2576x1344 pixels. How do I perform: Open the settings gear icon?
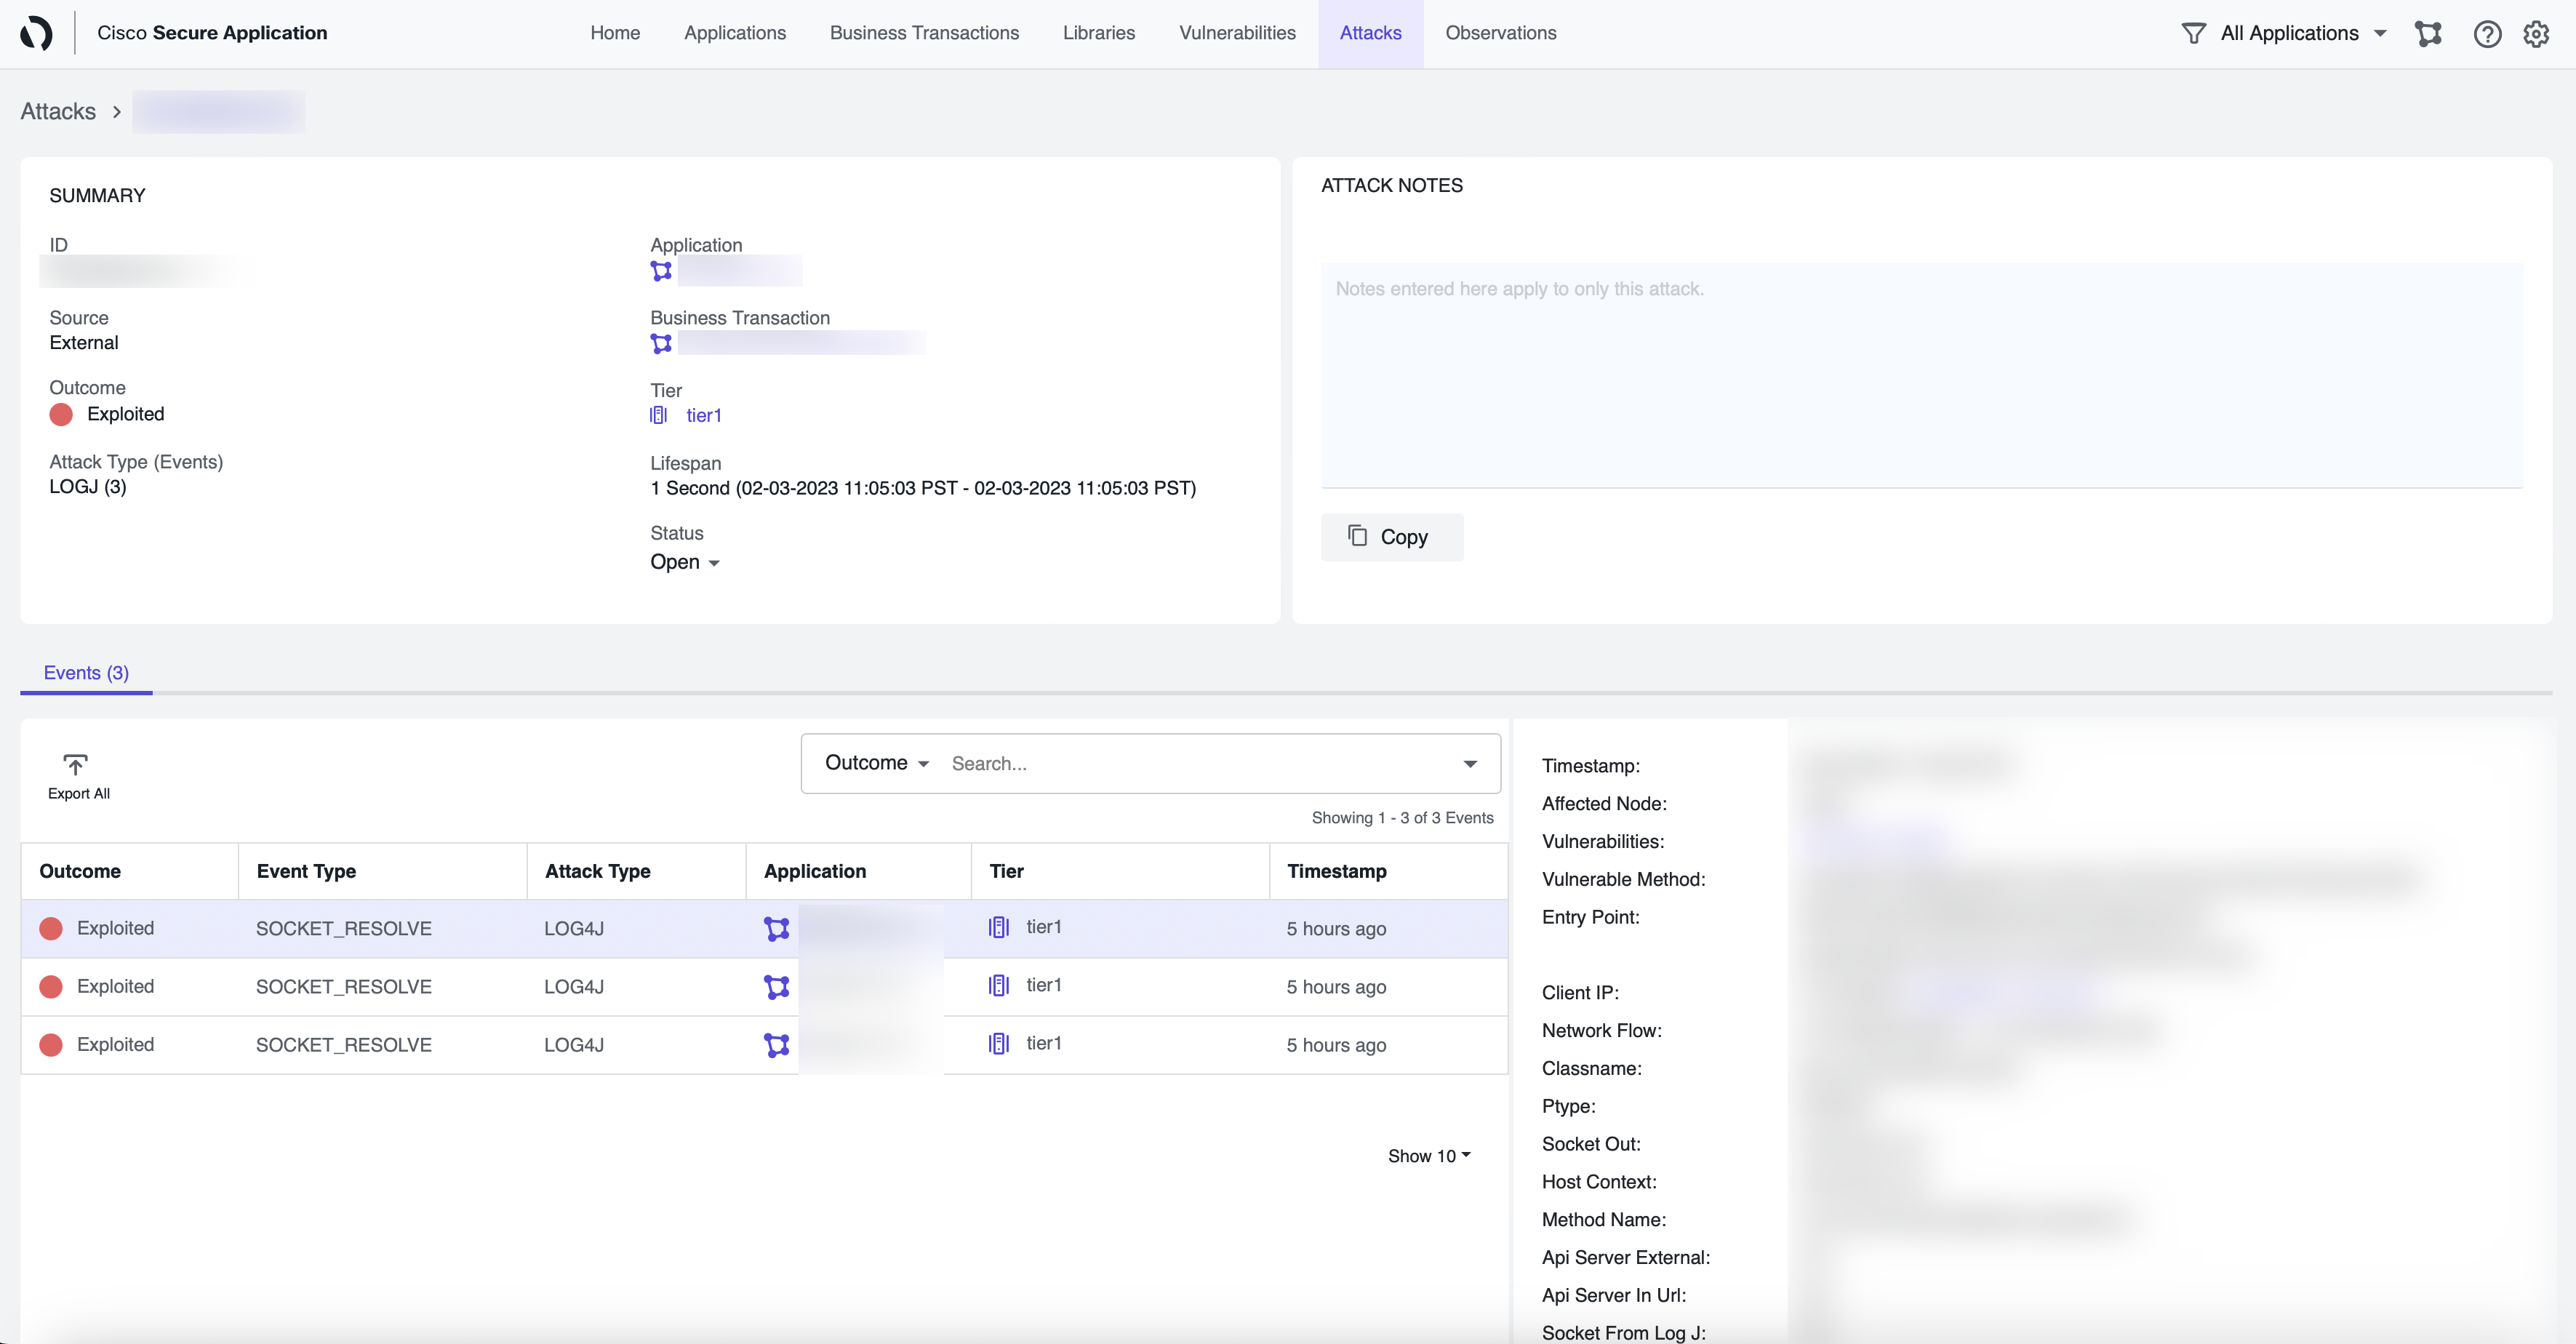coord(2536,33)
